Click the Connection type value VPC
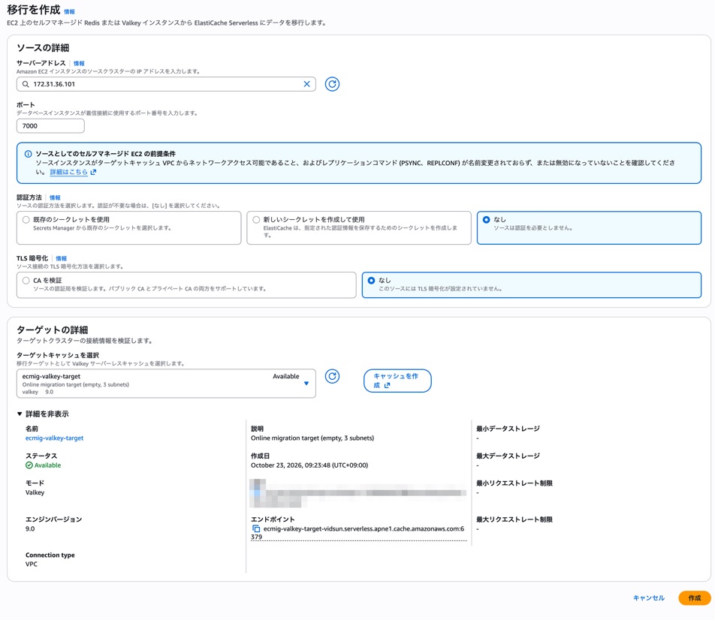The image size is (715, 620). click(32, 564)
